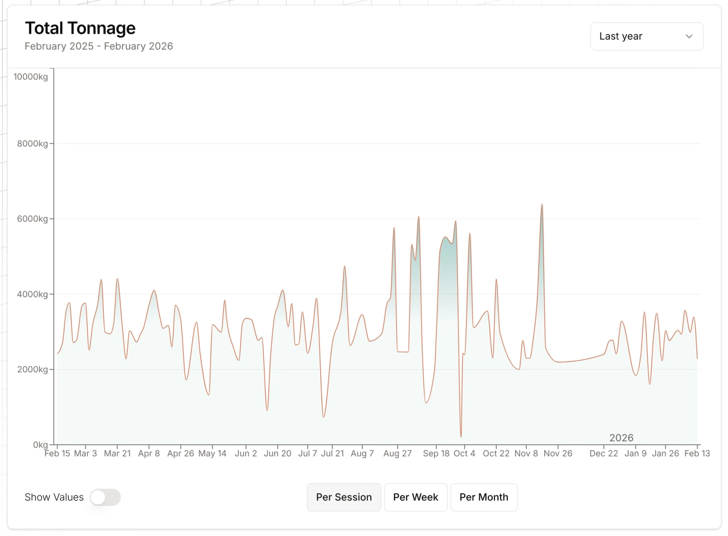
Task: Click the 2026 year marker on chart
Action: point(621,438)
